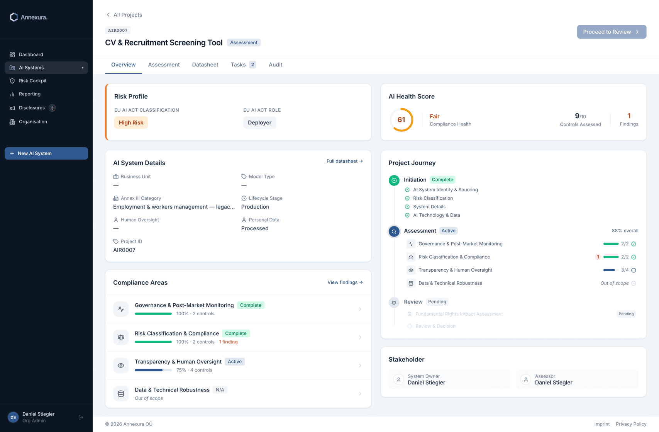Screen dimensions: 659x432
Task: Click the Annex III Category building icon
Action: pos(116,198)
